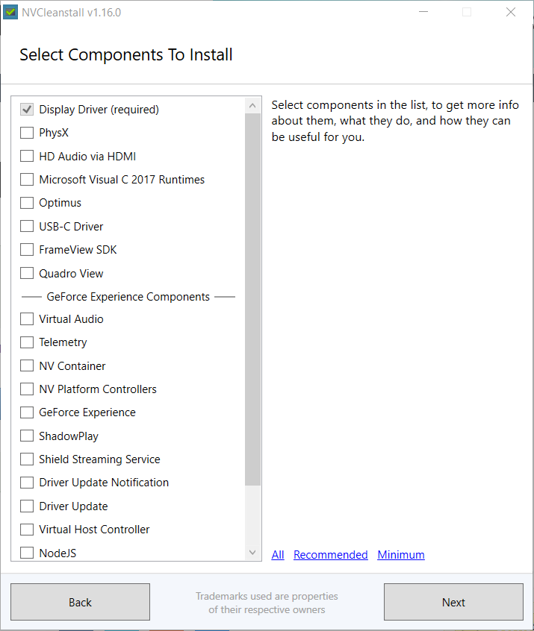This screenshot has height=631, width=534.
Task: Enable the Optimus checkbox
Action: (x=27, y=203)
